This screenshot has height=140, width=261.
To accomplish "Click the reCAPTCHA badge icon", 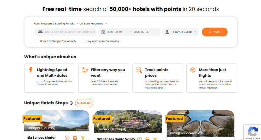I will [x=252, y=131].
